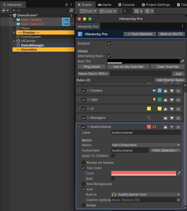Enable Apply To Children
Image resolution: width=187 pixels, height=211 pixels.
tap(113, 156)
